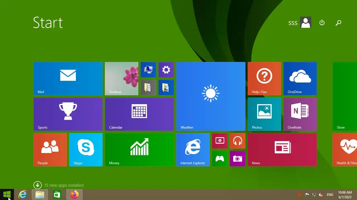357x200 pixels.
Task: Launch the Camera small tile
Action: pos(238,159)
